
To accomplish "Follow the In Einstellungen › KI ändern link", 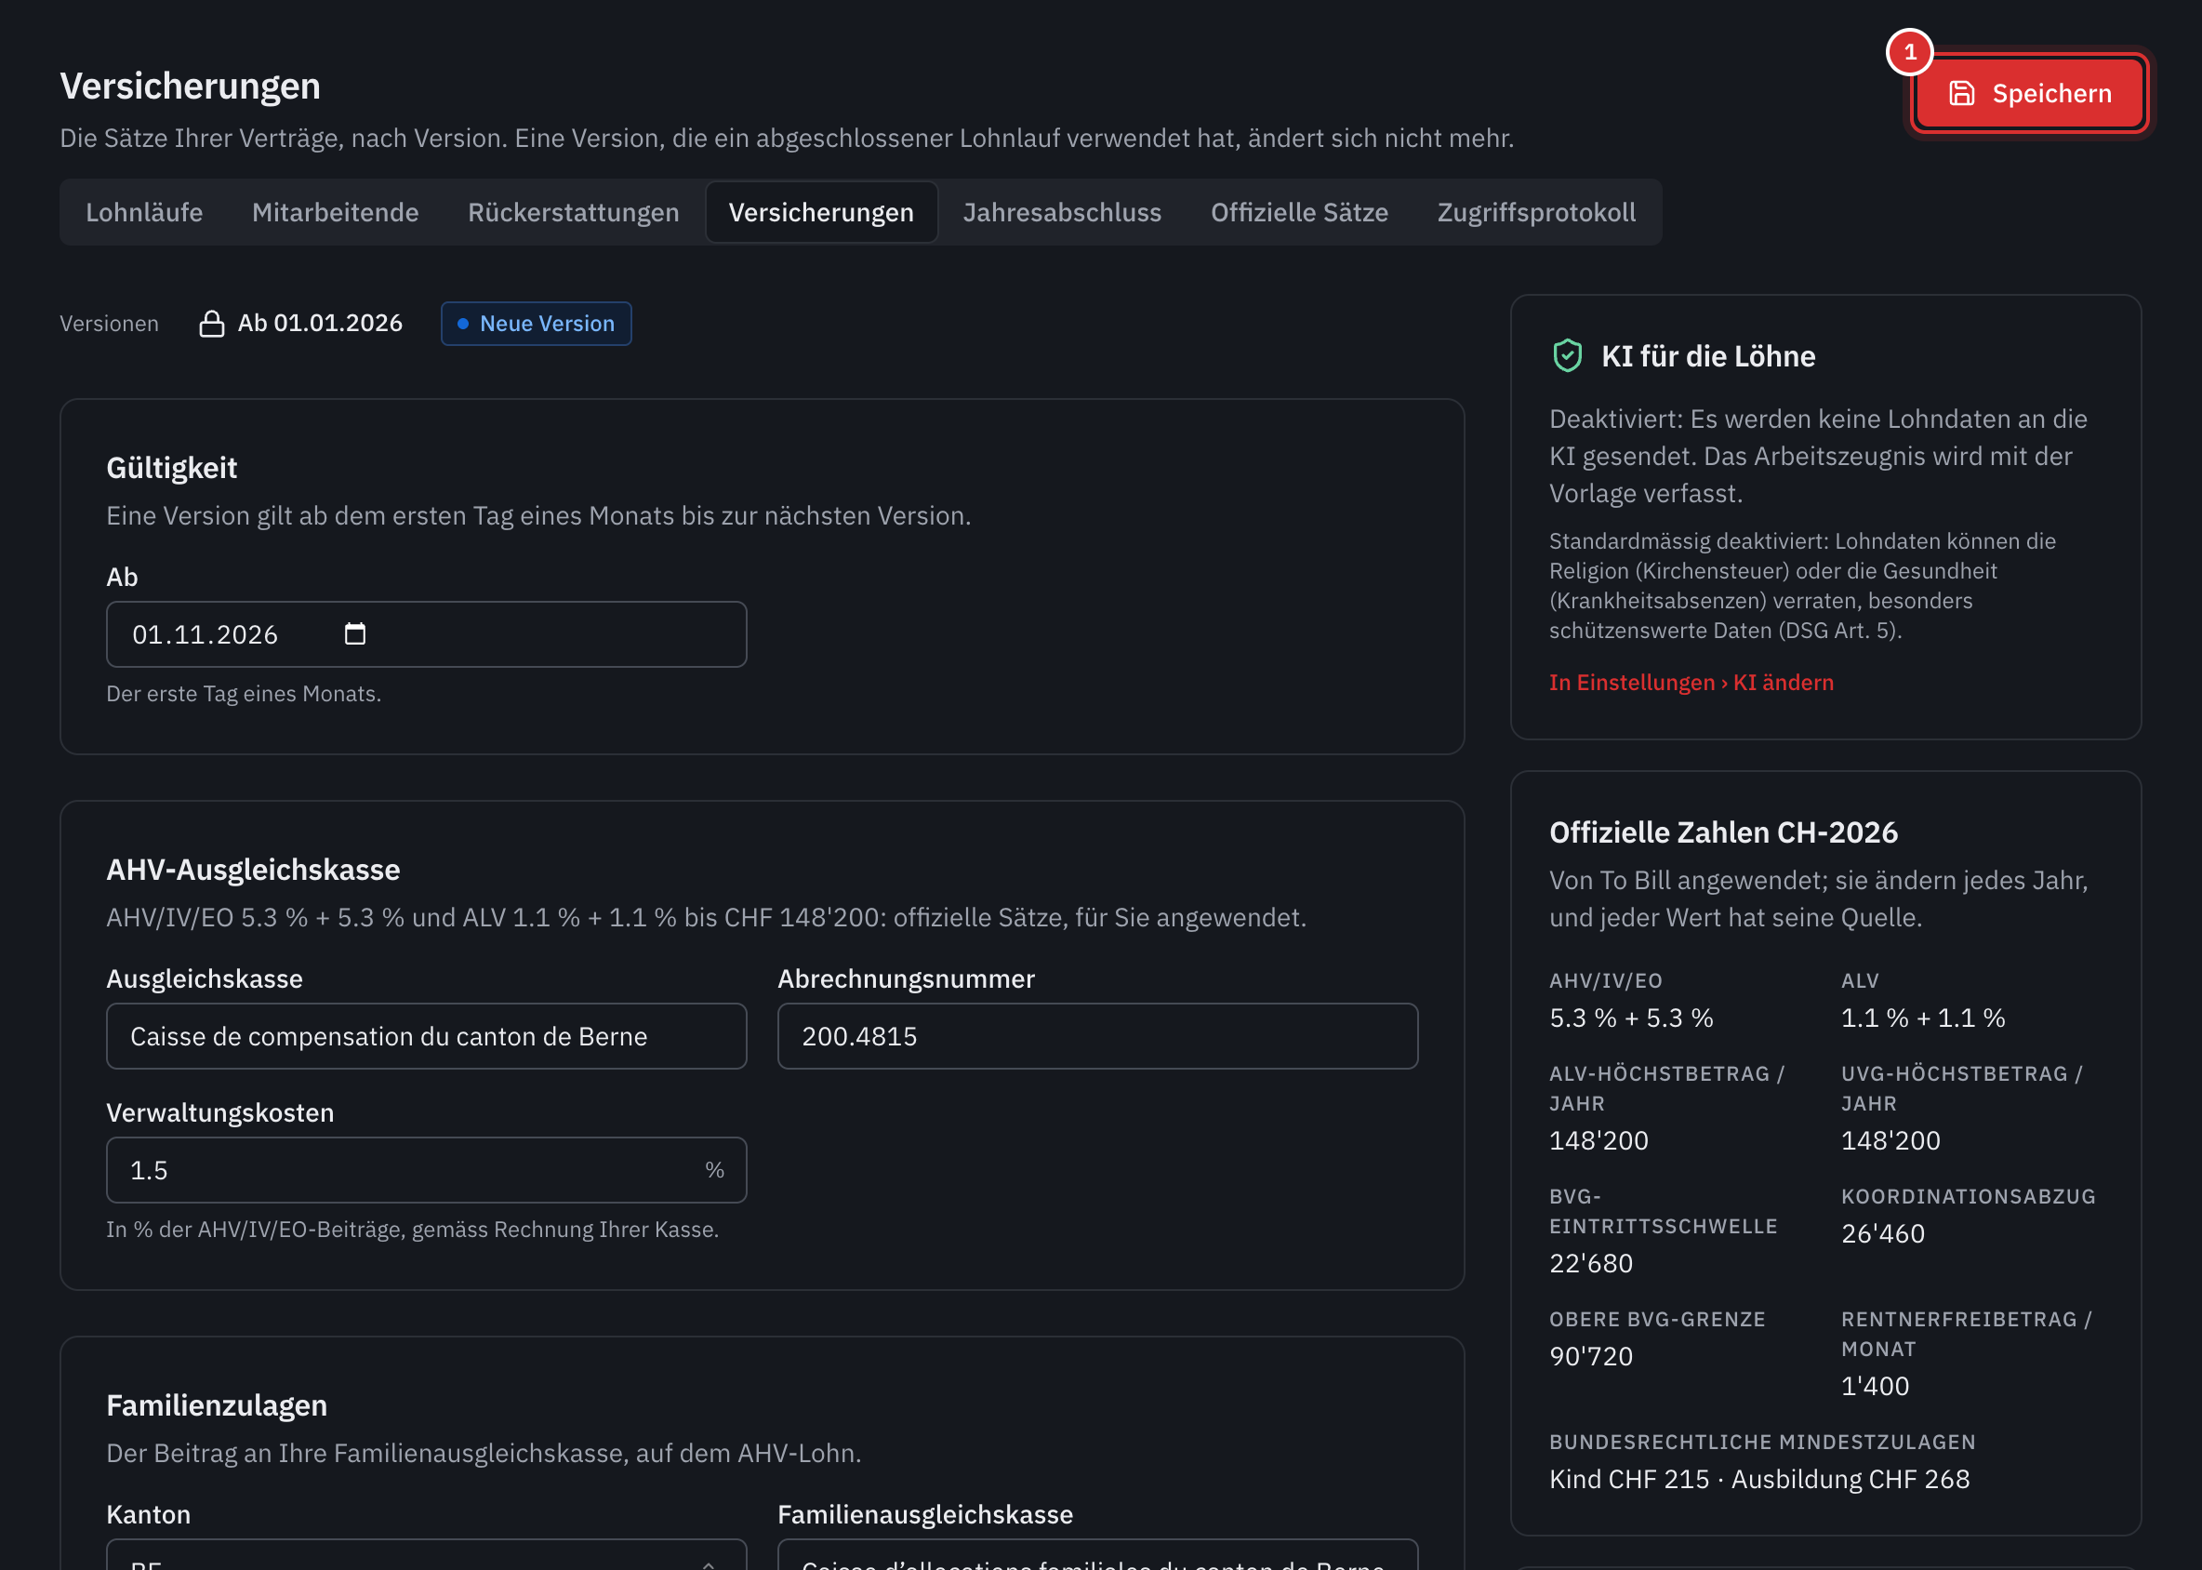I will point(1691,682).
